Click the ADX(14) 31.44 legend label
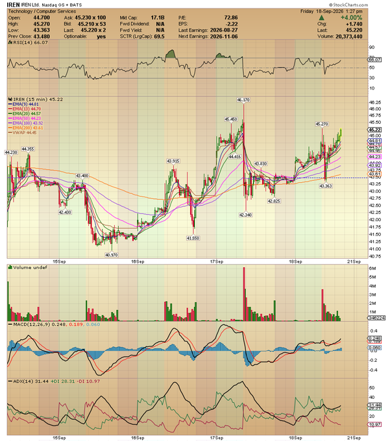 (30, 381)
